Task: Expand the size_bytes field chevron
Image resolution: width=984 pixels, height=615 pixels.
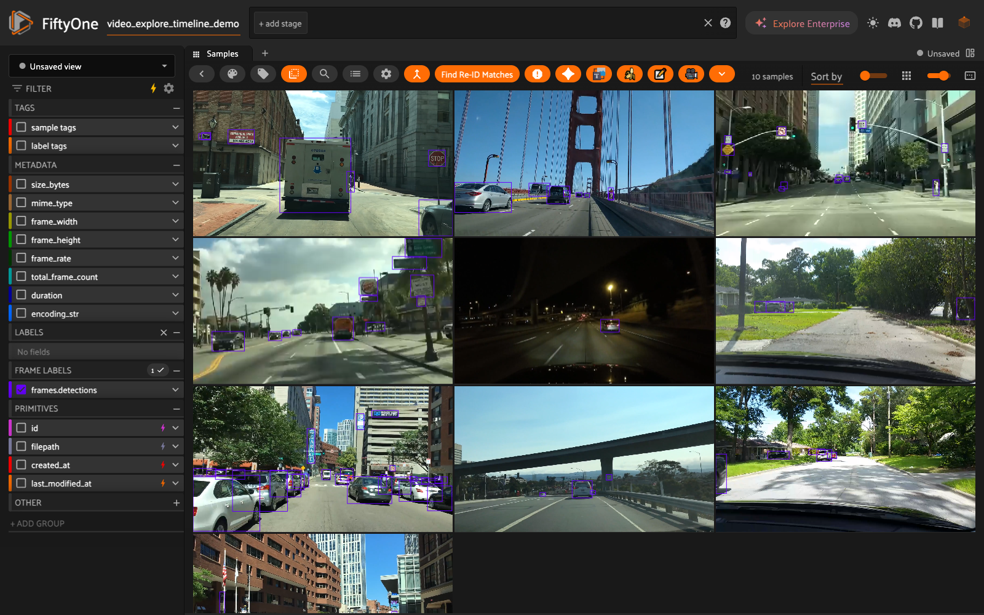Action: pyautogui.click(x=175, y=184)
